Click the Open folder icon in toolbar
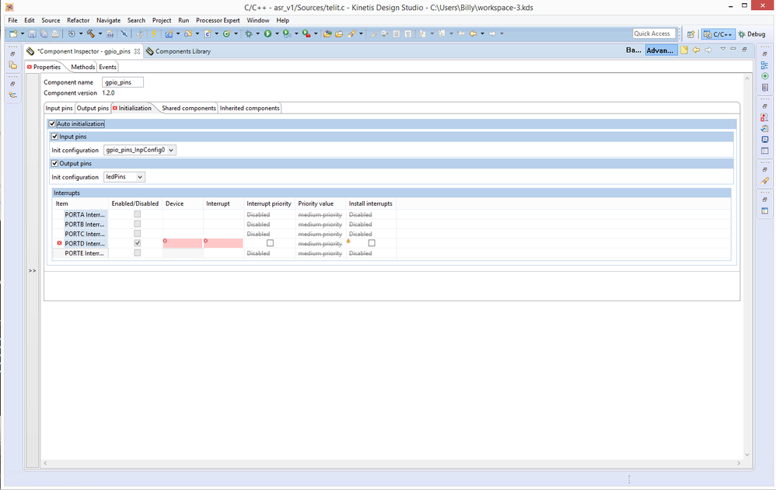This screenshot has height=490, width=776. [x=339, y=33]
